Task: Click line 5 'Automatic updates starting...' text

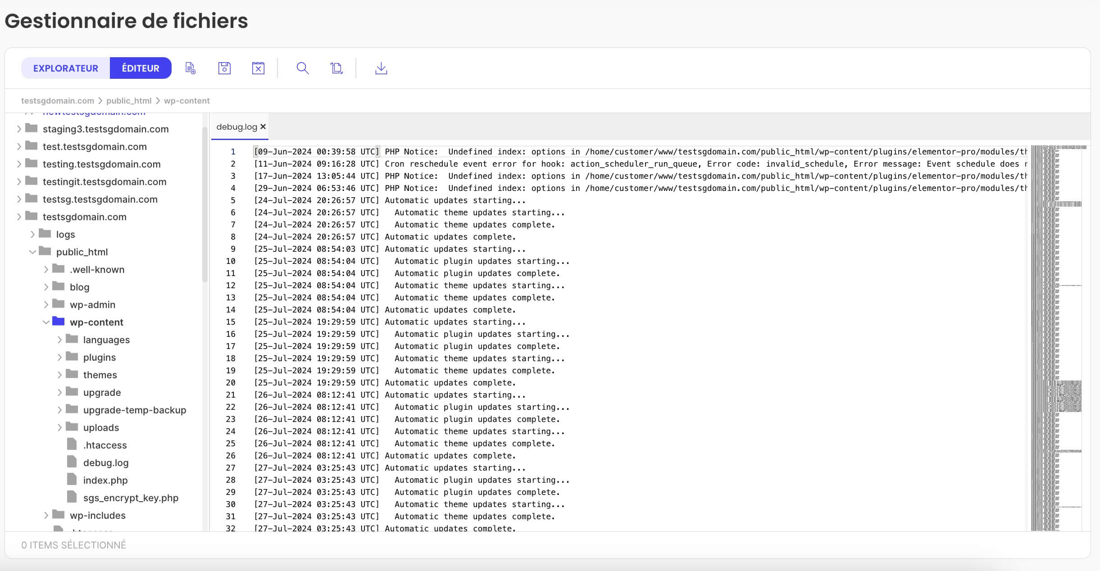Action: coord(455,200)
